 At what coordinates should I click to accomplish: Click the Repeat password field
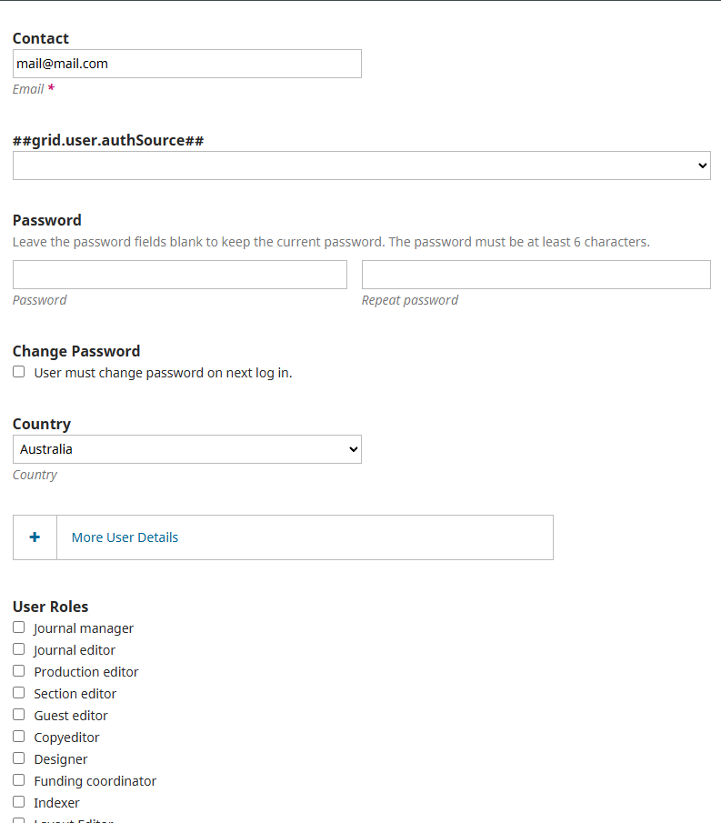click(536, 275)
